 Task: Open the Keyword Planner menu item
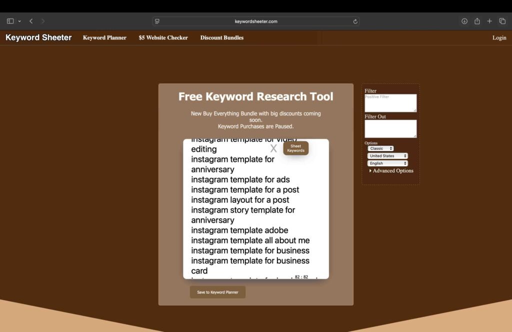pyautogui.click(x=104, y=37)
